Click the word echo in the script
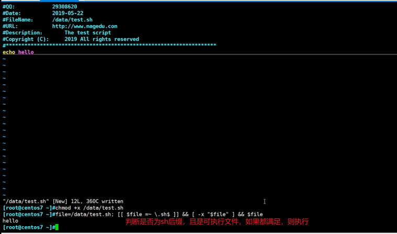Screen dimensions: 397x234 click(x=9, y=52)
